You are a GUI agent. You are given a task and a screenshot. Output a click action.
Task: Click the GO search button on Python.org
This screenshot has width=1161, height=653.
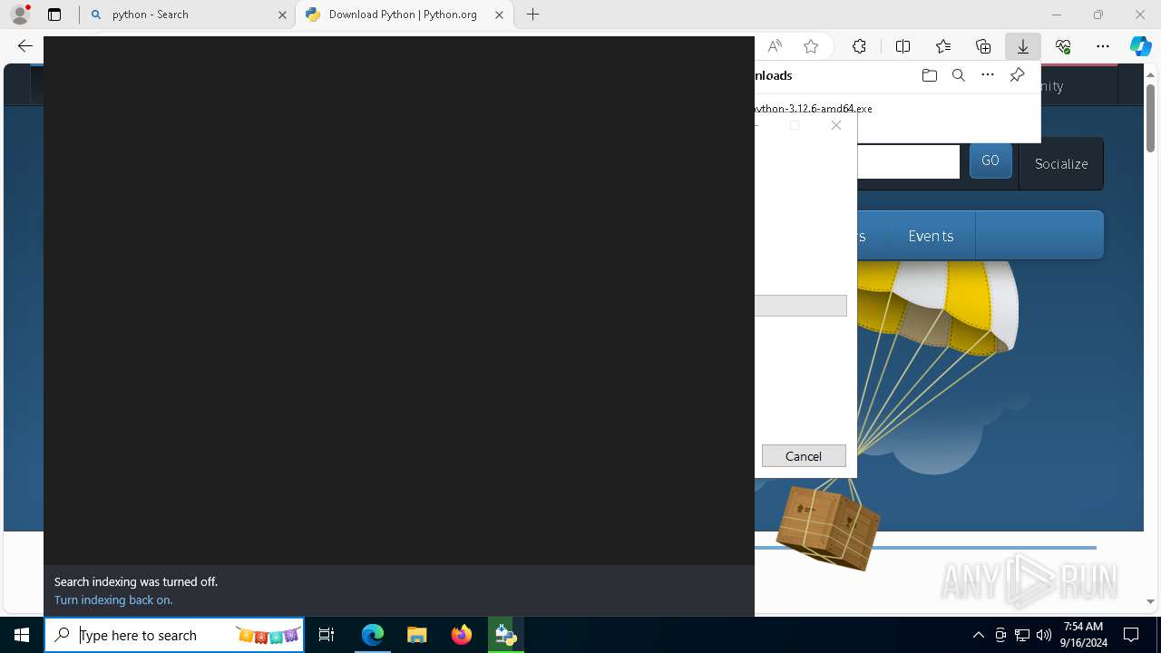(x=990, y=161)
